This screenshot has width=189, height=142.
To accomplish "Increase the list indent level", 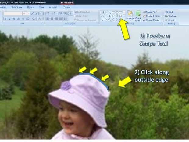I will (65, 13).
